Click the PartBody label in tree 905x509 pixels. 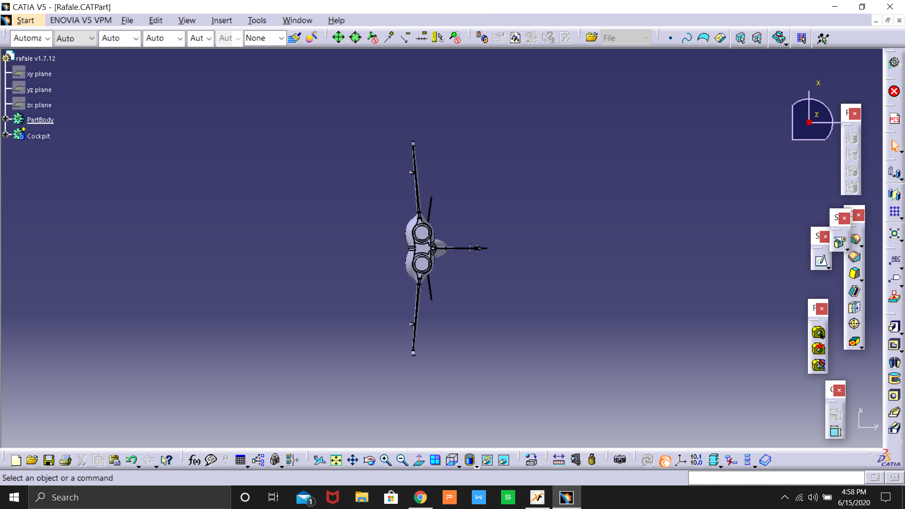(40, 120)
